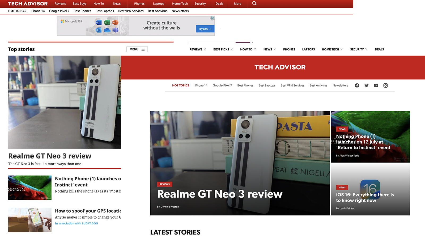Image resolution: width=425 pixels, height=239 pixels.
Task: Click the NEWS tag on the Nothing Phone card
Action: pyautogui.click(x=342, y=129)
